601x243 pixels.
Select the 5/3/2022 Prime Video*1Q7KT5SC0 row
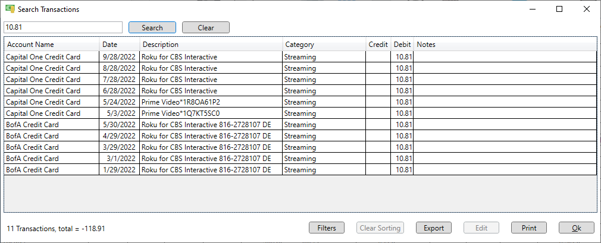[300, 113]
